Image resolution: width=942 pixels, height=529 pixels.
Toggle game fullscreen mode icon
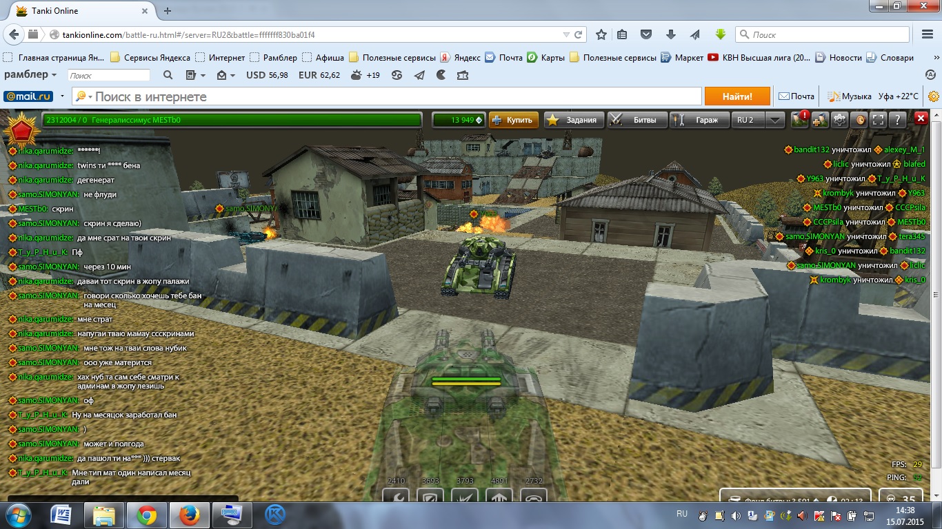878,120
